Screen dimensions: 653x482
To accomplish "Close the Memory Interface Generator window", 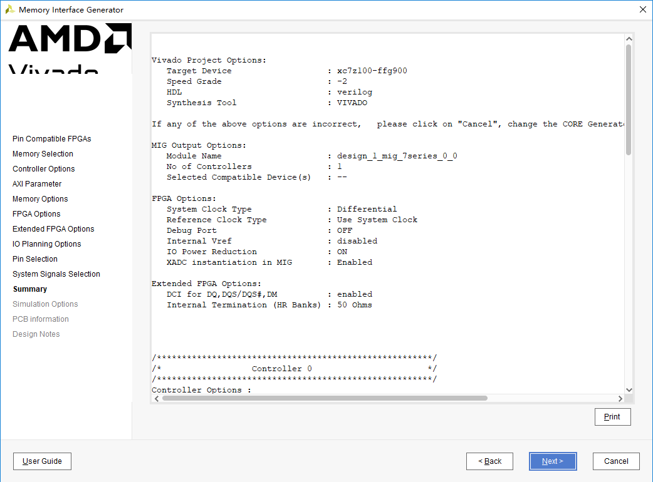I will [642, 9].
